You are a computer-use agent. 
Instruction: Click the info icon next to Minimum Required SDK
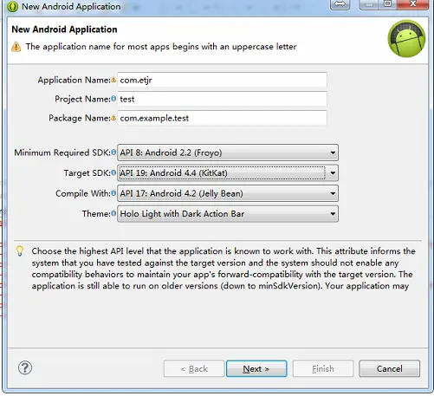pos(113,153)
